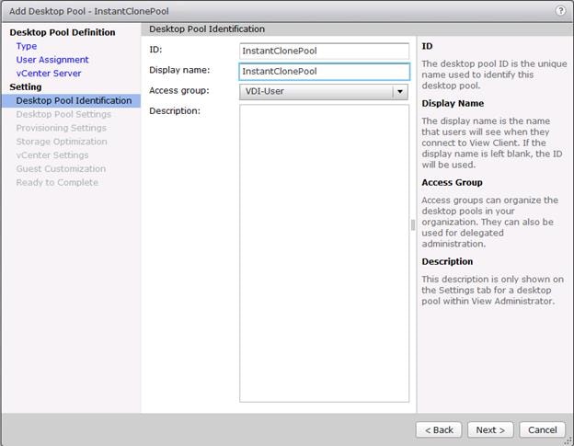
Task: Select vCenter Settings step
Action: (52, 155)
